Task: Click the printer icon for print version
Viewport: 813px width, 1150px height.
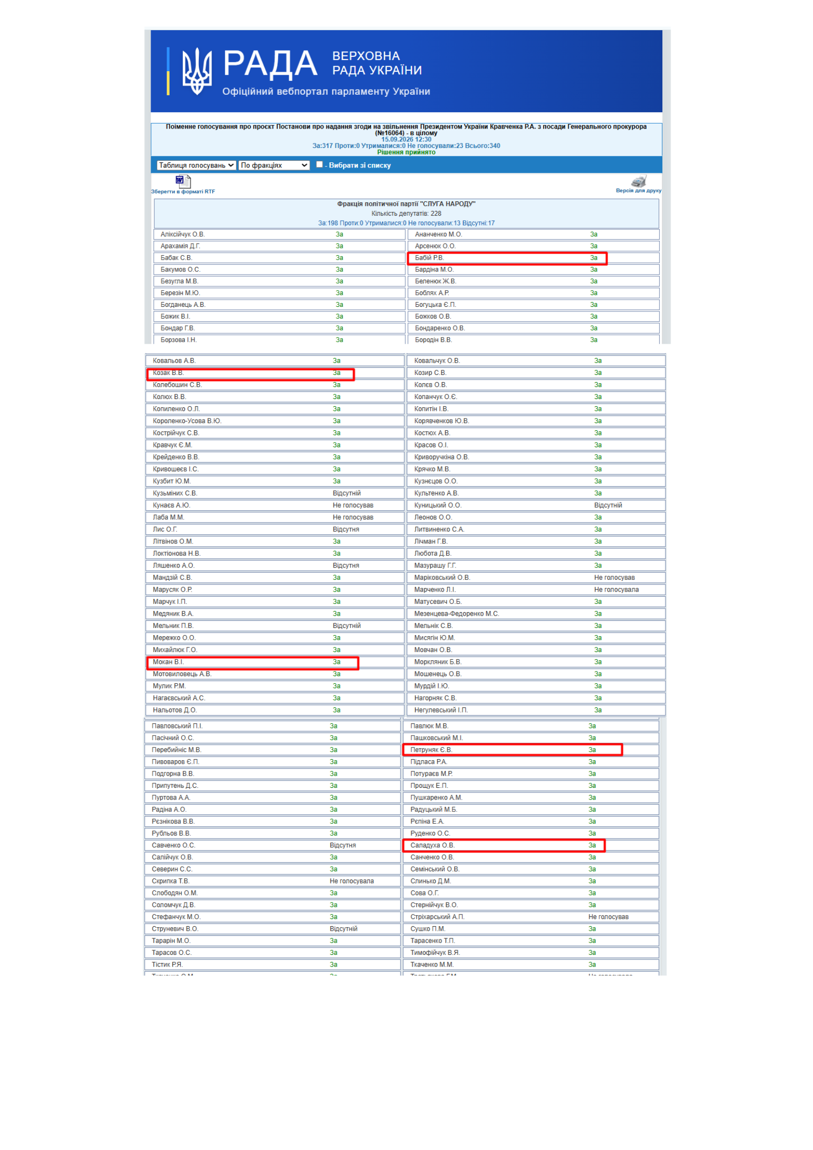Action: point(638,181)
